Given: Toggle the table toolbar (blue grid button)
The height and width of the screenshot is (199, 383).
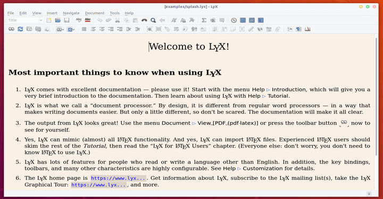Looking at the screenshot, I should pos(252,20).
